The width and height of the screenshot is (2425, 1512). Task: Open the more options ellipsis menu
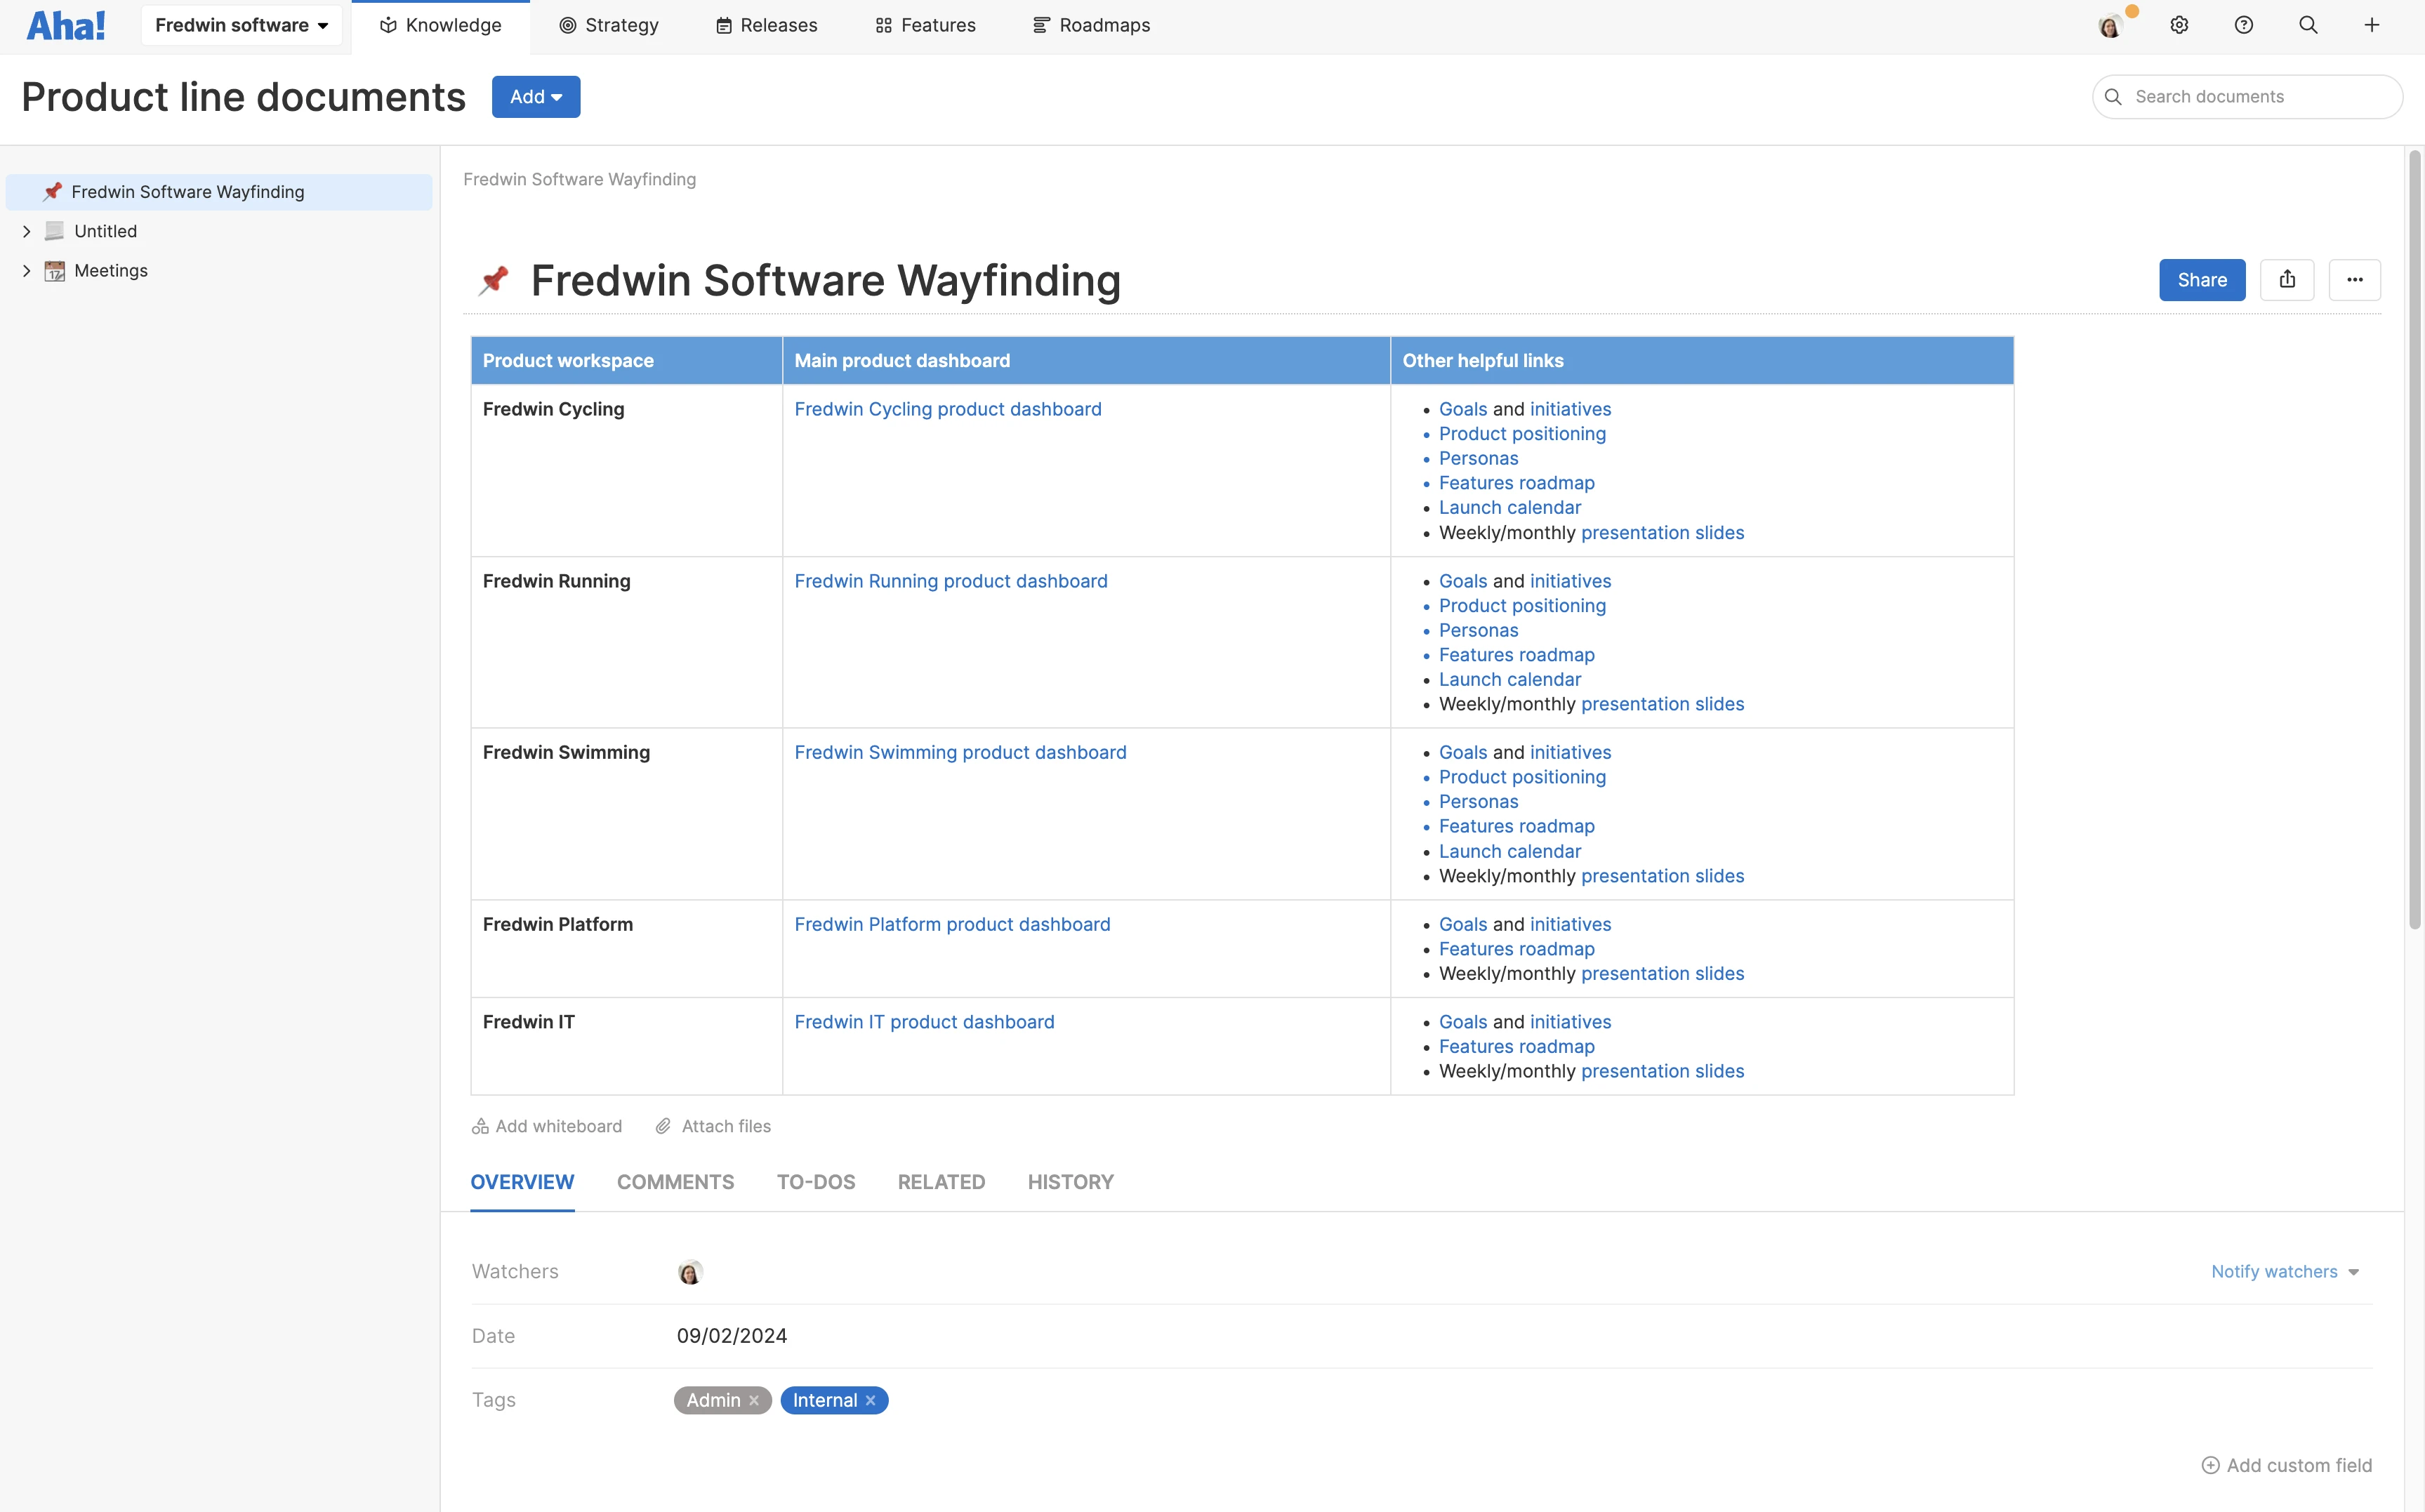click(x=2354, y=280)
